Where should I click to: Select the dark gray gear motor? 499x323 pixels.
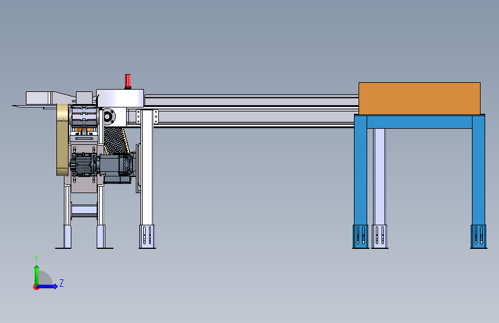[104, 167]
